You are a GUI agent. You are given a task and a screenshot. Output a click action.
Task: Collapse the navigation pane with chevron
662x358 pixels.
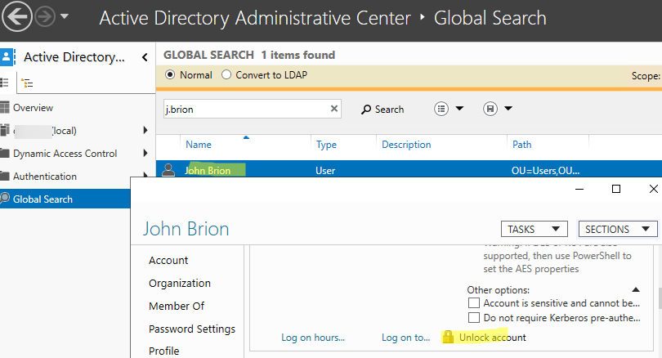click(x=145, y=57)
